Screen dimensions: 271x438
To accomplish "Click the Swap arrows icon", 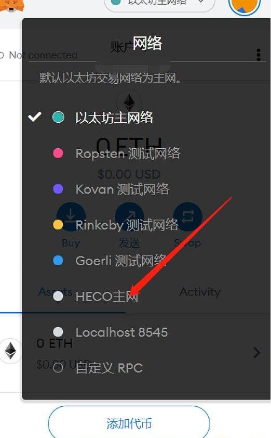I will click(x=187, y=216).
